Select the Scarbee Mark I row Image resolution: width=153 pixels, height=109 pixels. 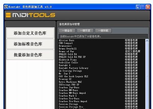point(102,96)
